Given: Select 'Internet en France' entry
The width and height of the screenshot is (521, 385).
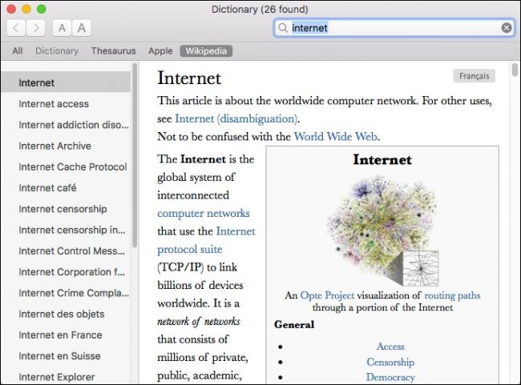Looking at the screenshot, I should click(66, 335).
